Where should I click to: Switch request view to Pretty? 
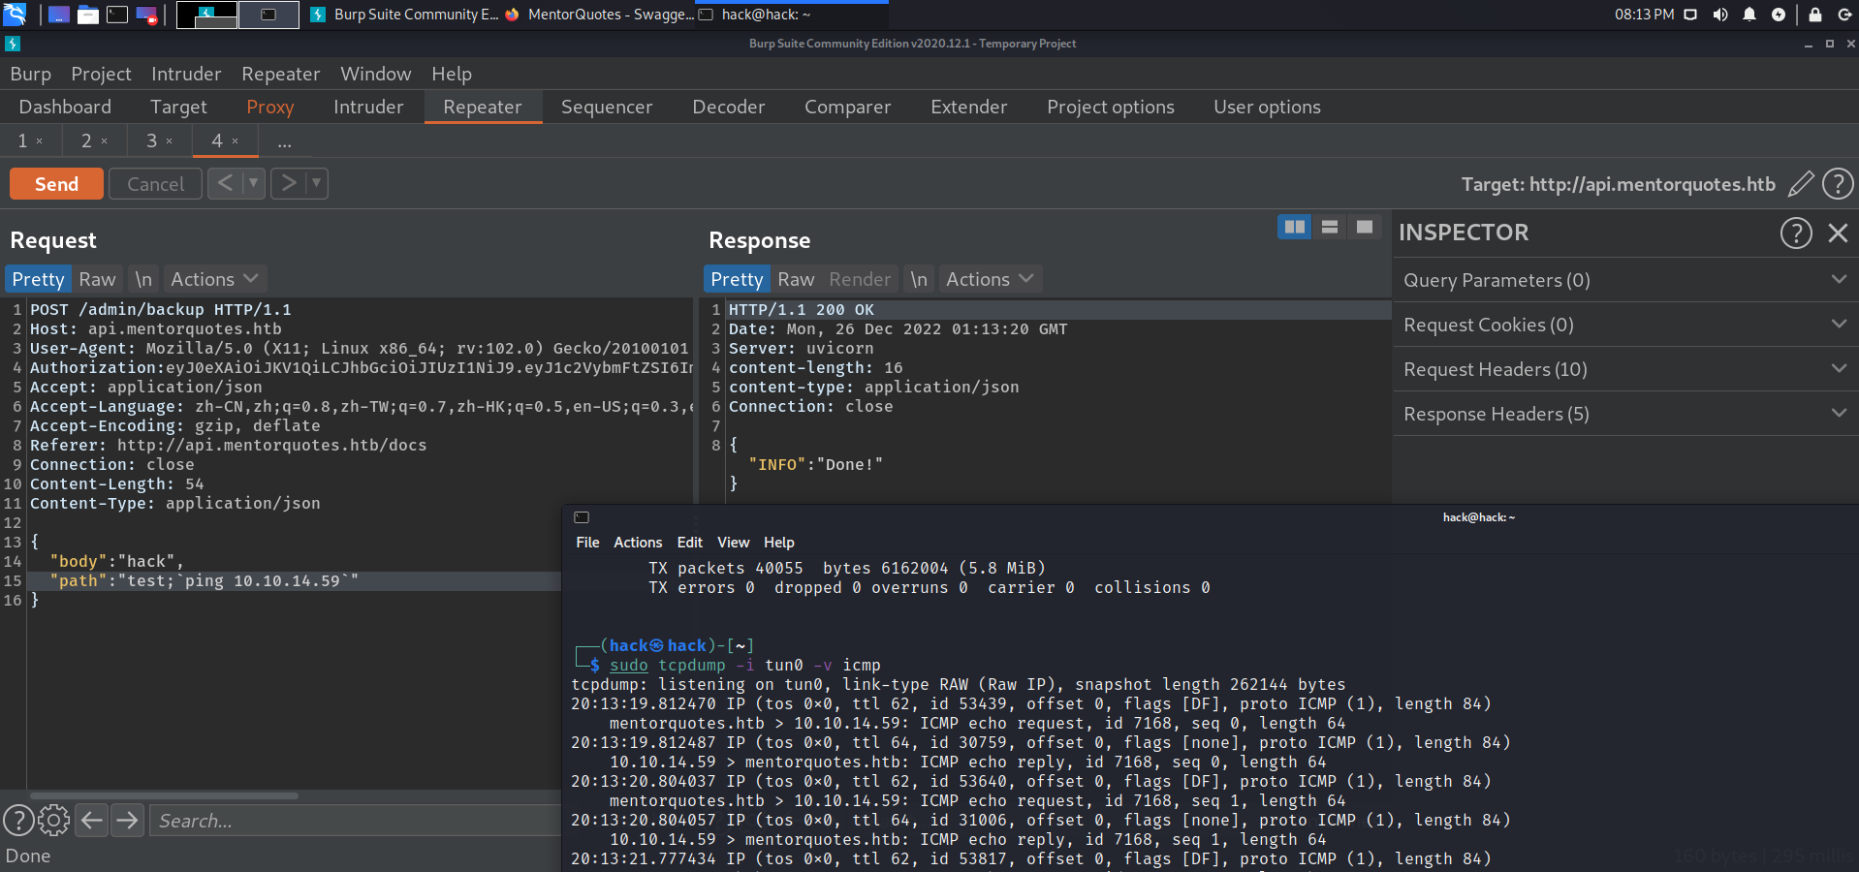pyautogui.click(x=38, y=279)
